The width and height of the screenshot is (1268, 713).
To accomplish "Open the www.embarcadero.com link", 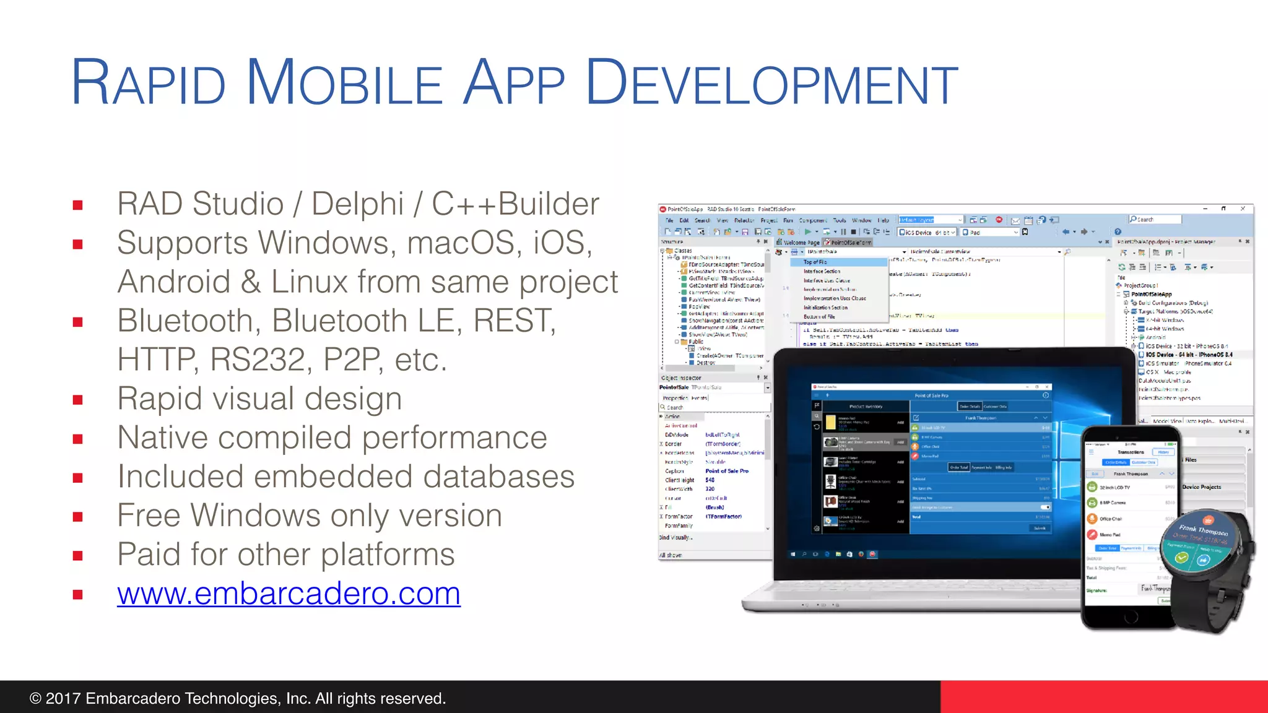I will point(289,593).
